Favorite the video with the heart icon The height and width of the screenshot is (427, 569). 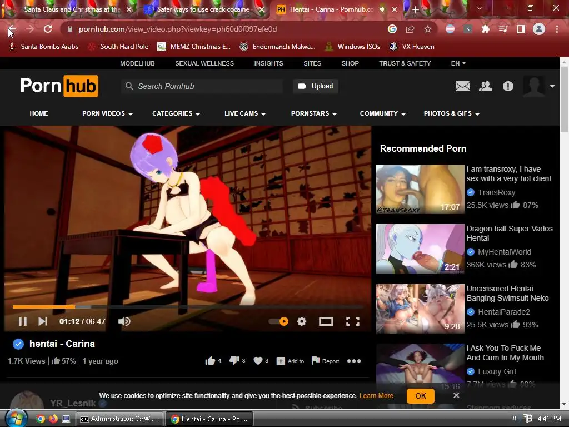pyautogui.click(x=258, y=360)
